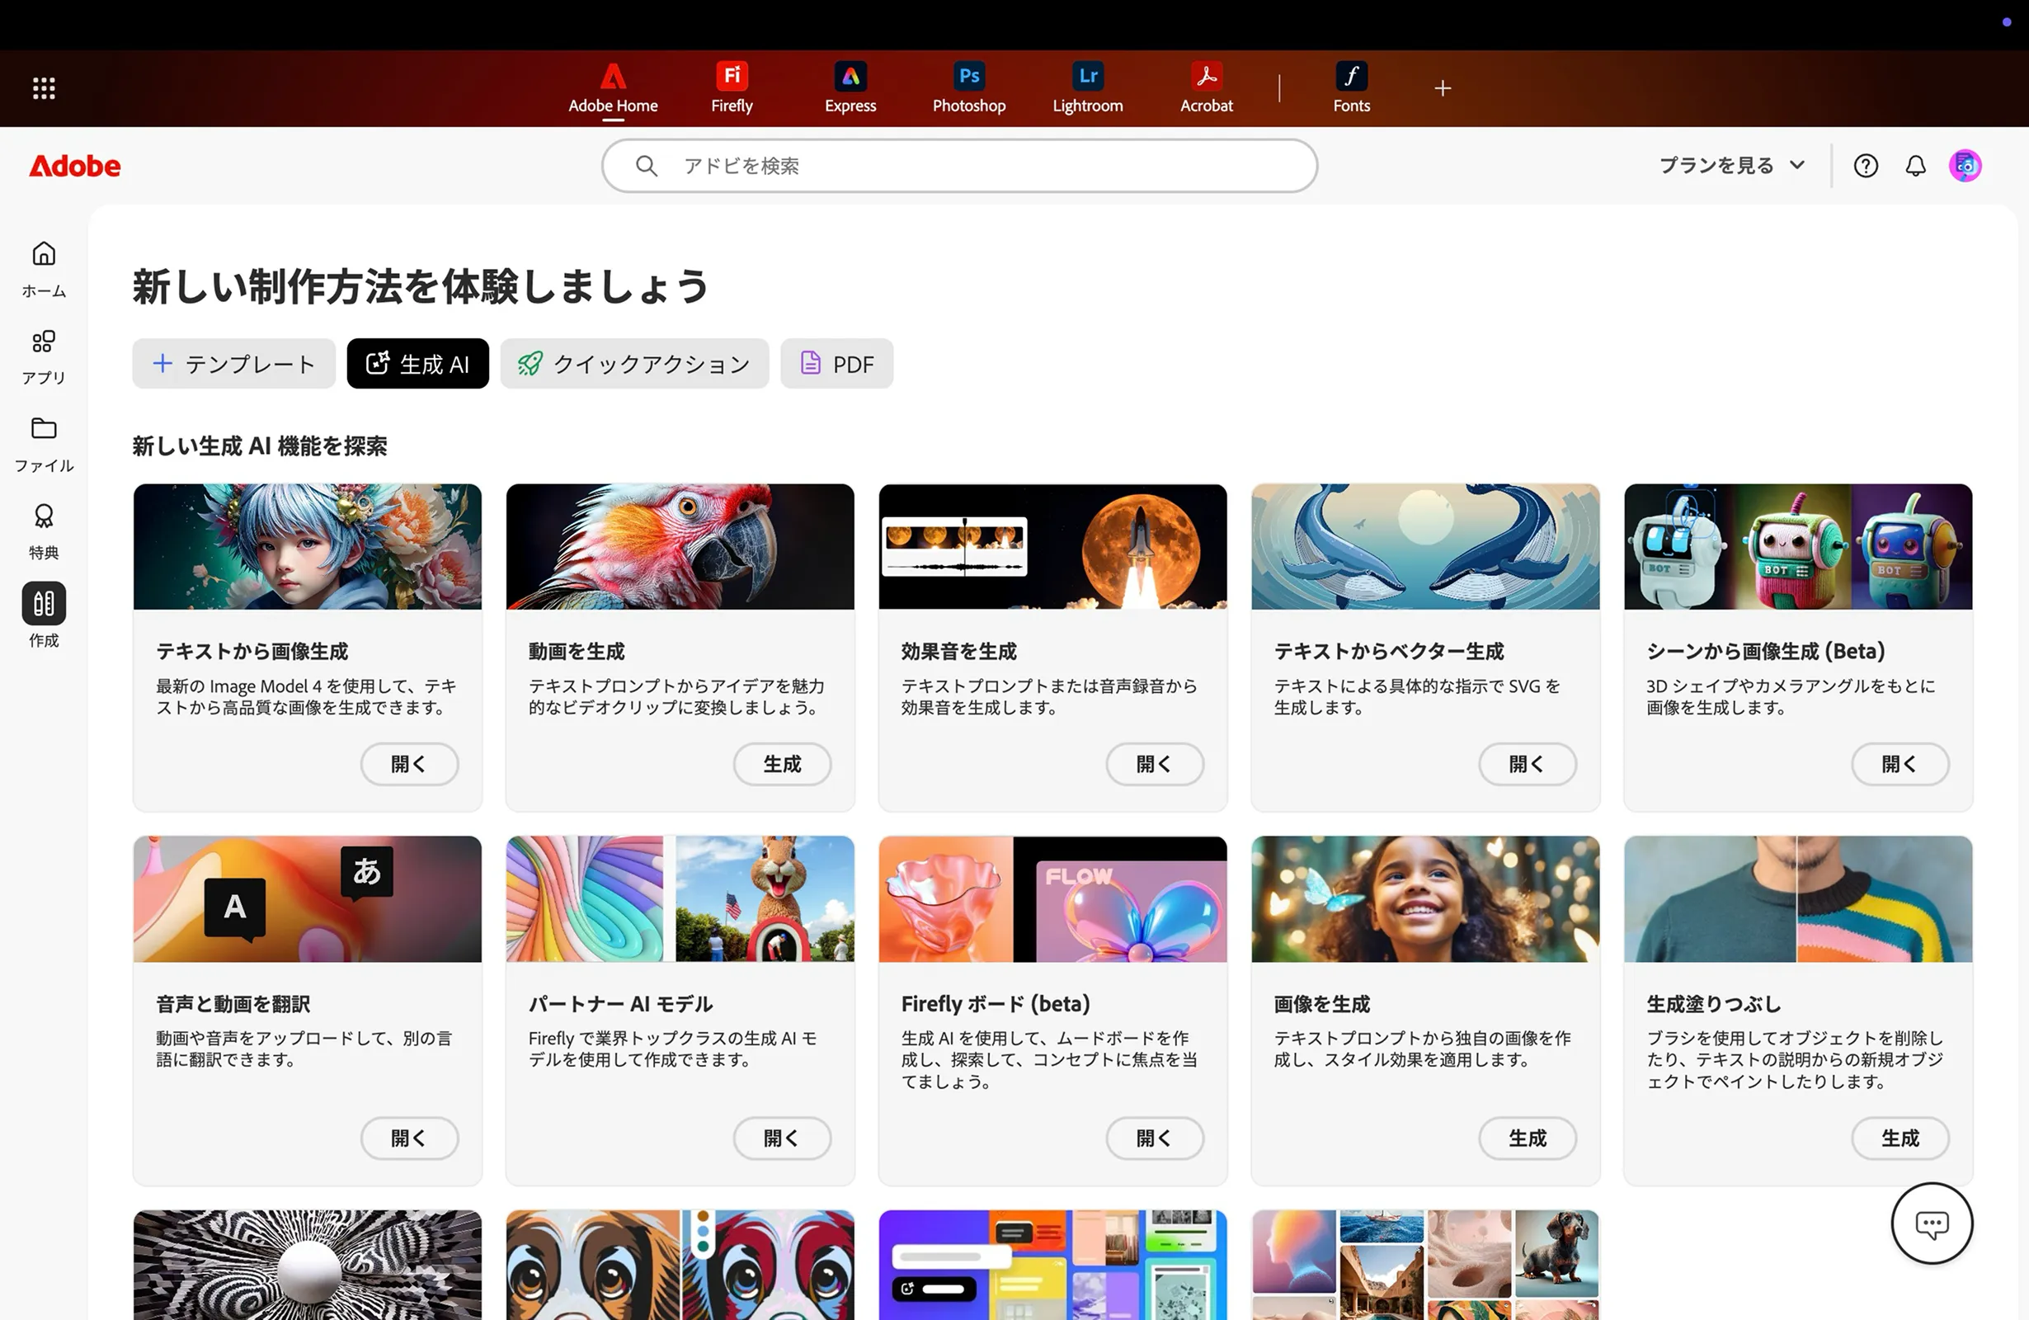2029x1320 pixels.
Task: Switch to the Adobe Home tab
Action: tap(613, 87)
